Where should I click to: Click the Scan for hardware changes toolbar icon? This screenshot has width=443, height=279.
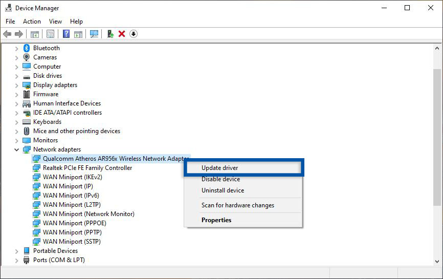tap(94, 34)
